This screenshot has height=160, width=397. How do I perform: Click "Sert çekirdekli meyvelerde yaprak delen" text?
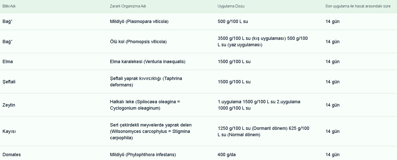(151, 125)
